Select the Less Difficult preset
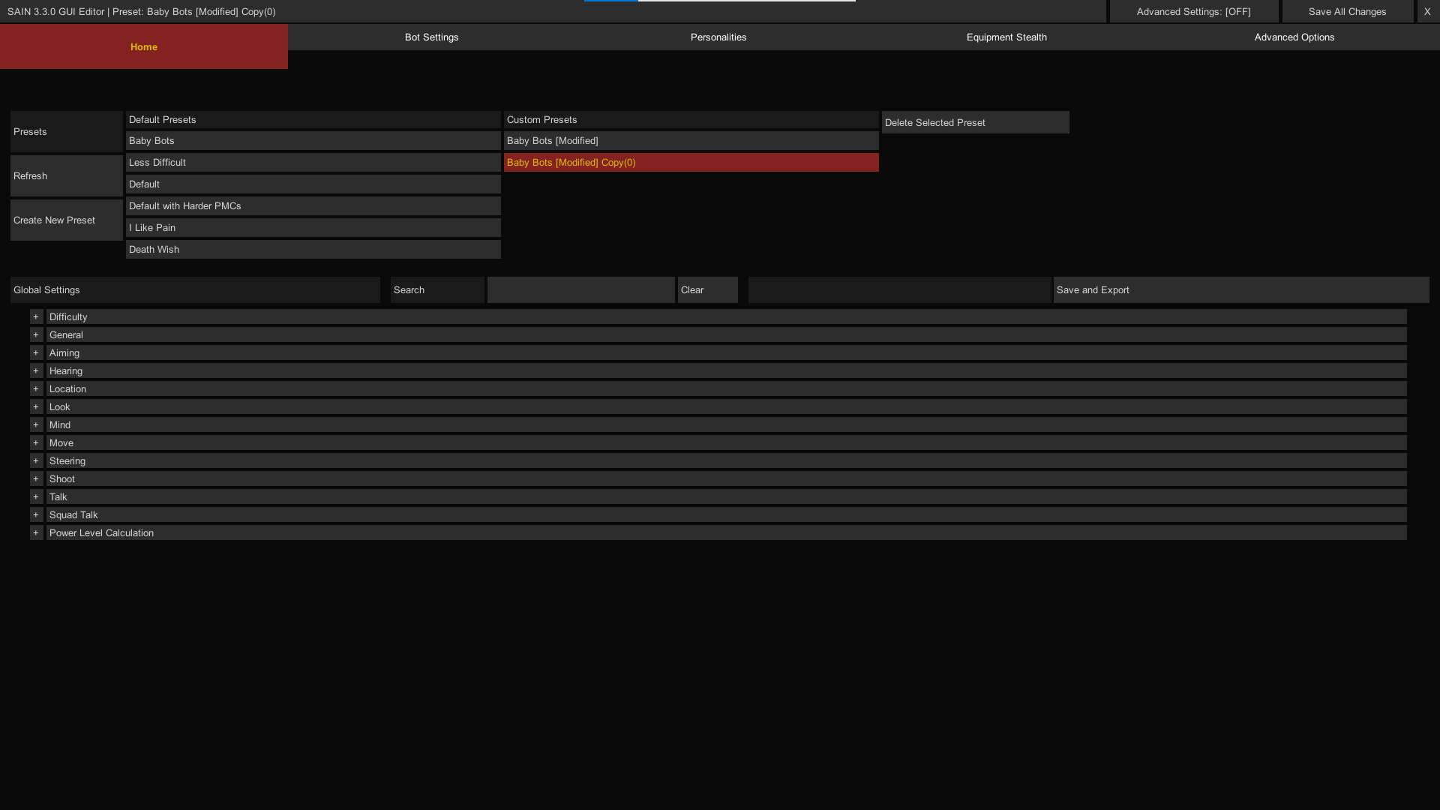The image size is (1440, 810). 313,163
